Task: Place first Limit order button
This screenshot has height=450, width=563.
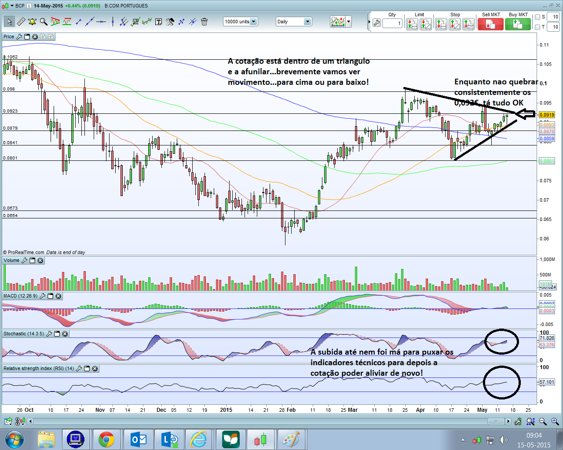Action: (412, 24)
